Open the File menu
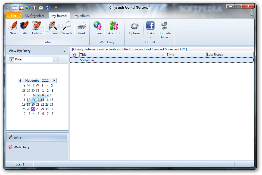This screenshot has width=262, height=175. coord(13,16)
